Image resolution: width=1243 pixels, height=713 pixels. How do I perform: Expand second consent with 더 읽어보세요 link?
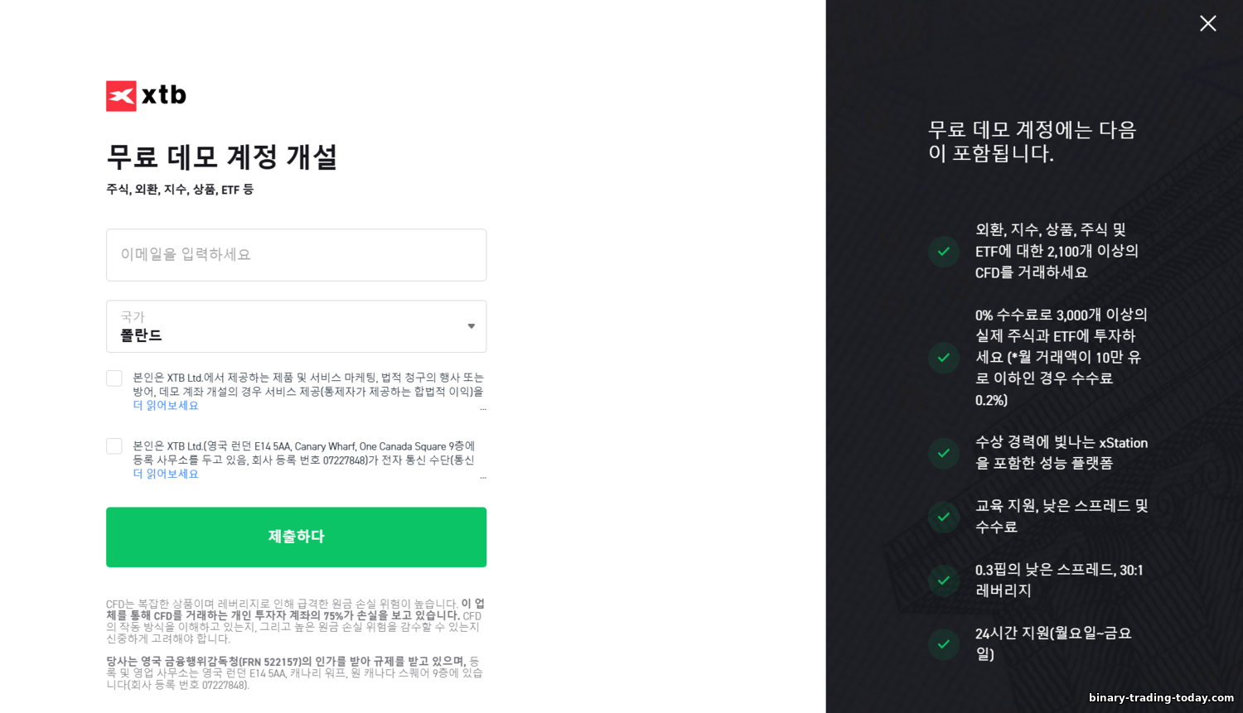pos(166,474)
